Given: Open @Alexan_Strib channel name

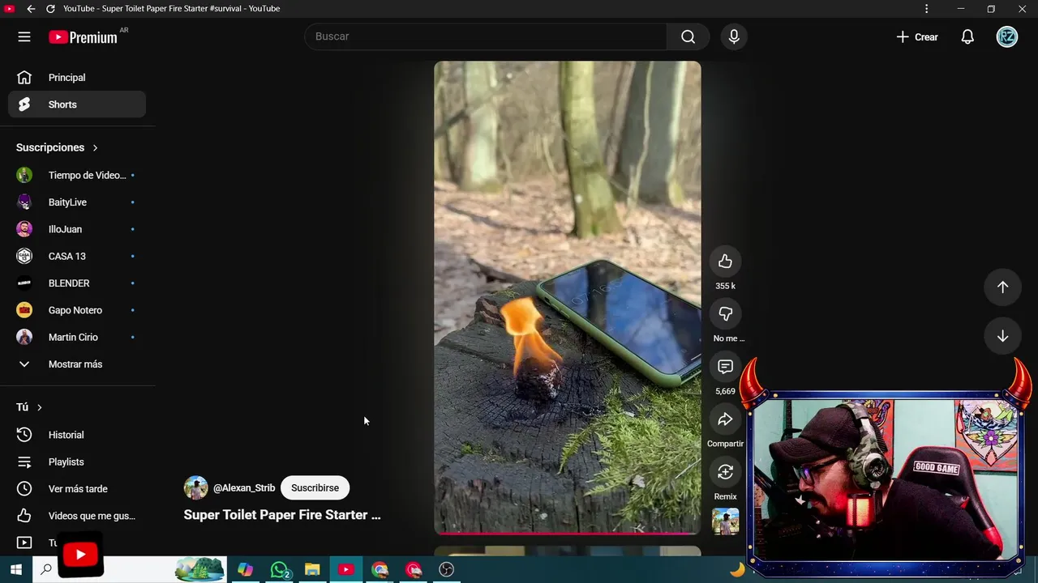Looking at the screenshot, I should 244,488.
